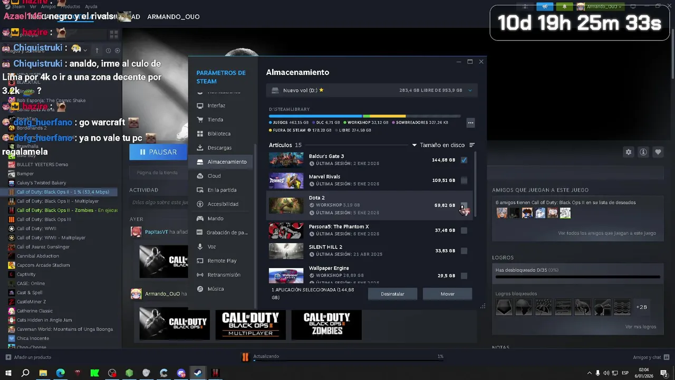The height and width of the screenshot is (380, 675).
Task: Open game information icon
Action: [x=643, y=152]
